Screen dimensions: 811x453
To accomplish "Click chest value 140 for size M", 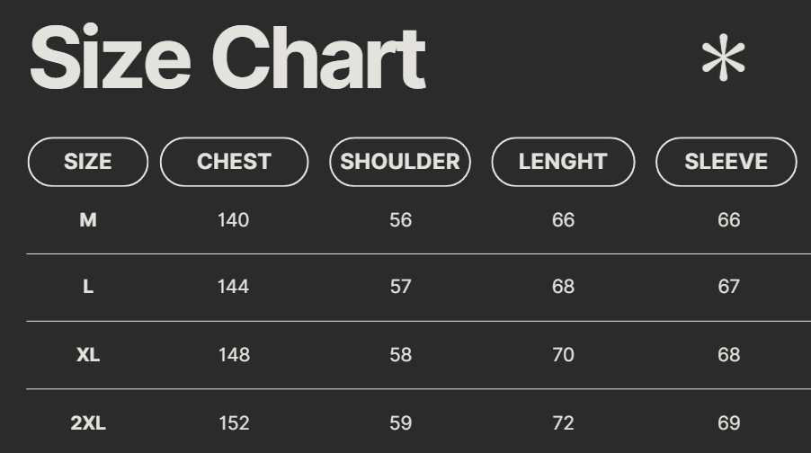I will click(x=234, y=220).
